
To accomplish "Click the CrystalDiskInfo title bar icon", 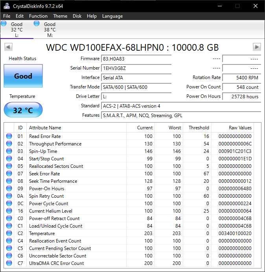I will pyautogui.click(x=7, y=6).
